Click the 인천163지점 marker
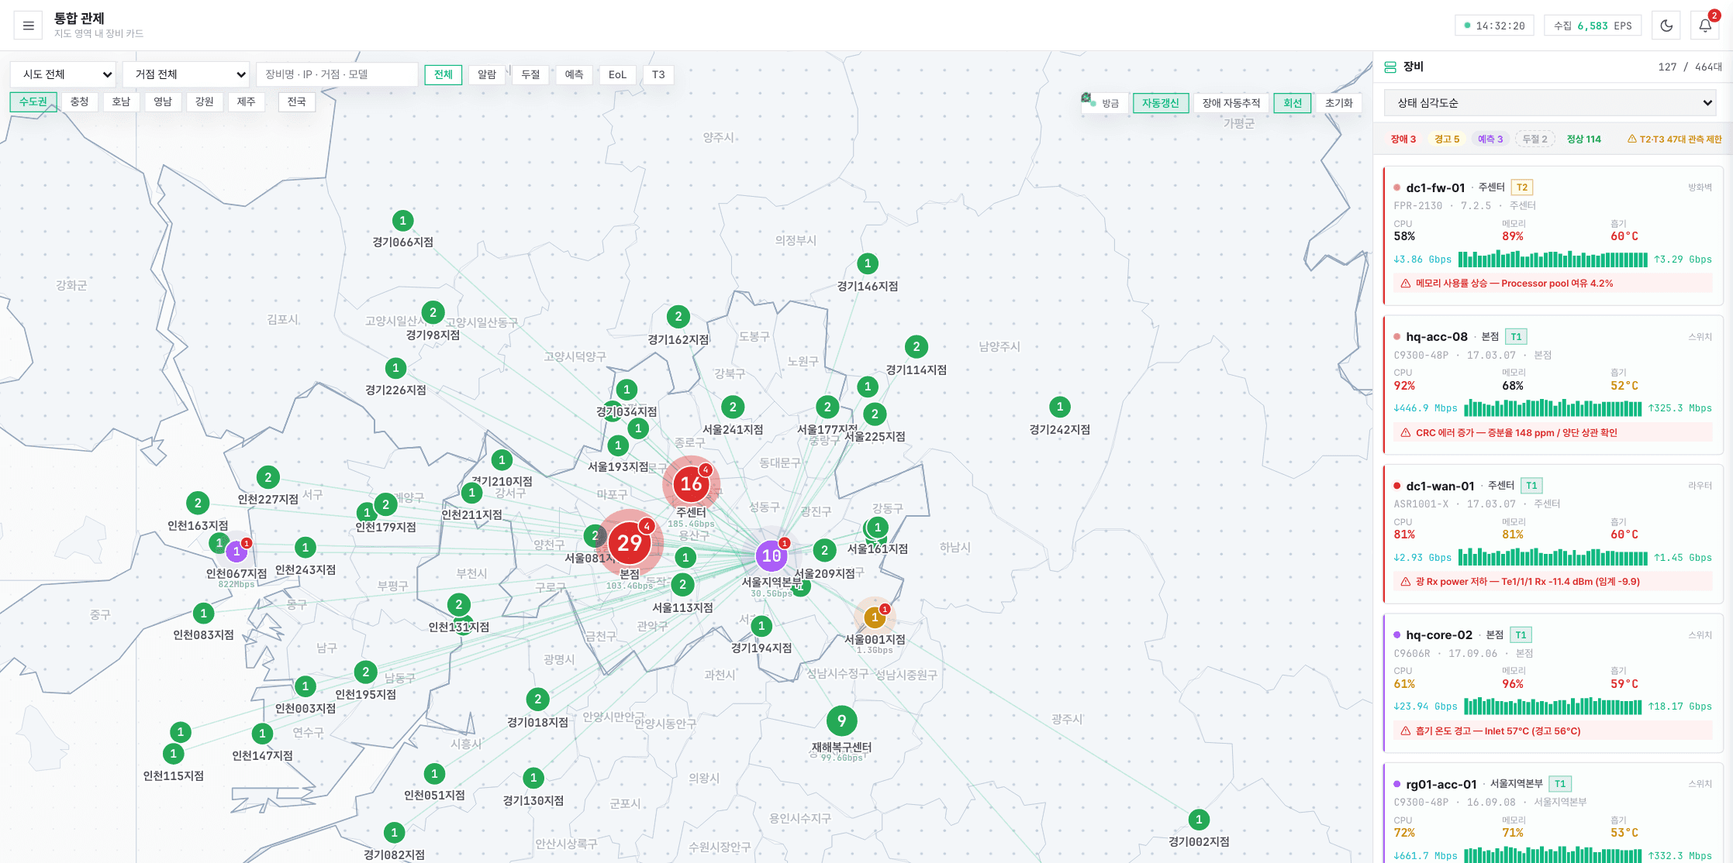Viewport: 1733px width, 863px height. tap(198, 504)
